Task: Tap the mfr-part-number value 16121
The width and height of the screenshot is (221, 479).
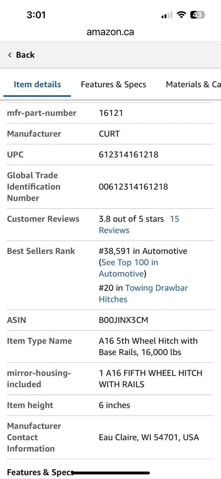Action: (111, 113)
